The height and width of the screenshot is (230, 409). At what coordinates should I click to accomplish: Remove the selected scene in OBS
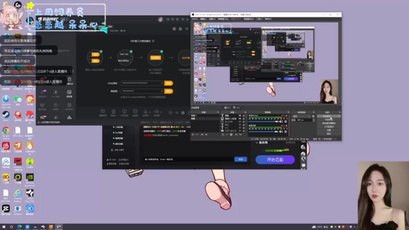pos(197,134)
